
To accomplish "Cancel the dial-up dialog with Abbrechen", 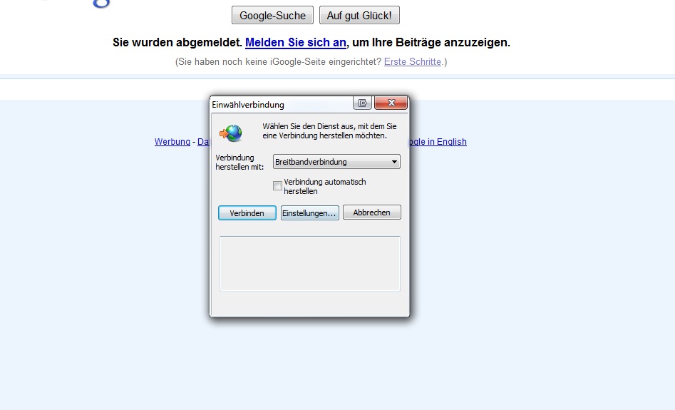I will (x=372, y=212).
